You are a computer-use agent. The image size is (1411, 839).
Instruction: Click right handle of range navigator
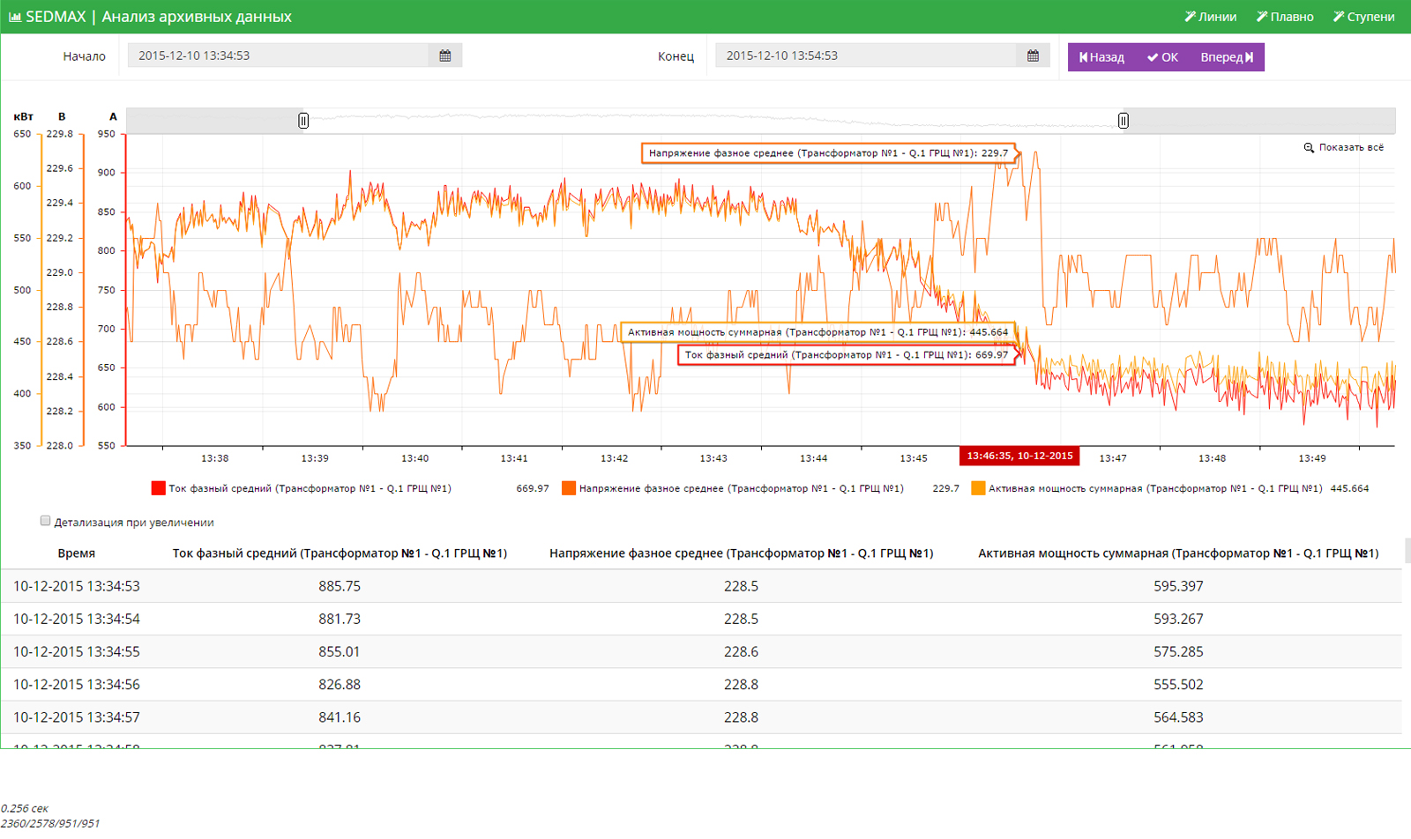[x=1123, y=121]
